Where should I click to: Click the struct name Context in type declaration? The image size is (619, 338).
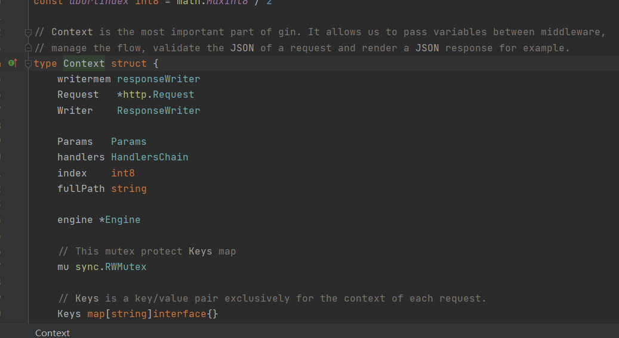coord(84,64)
